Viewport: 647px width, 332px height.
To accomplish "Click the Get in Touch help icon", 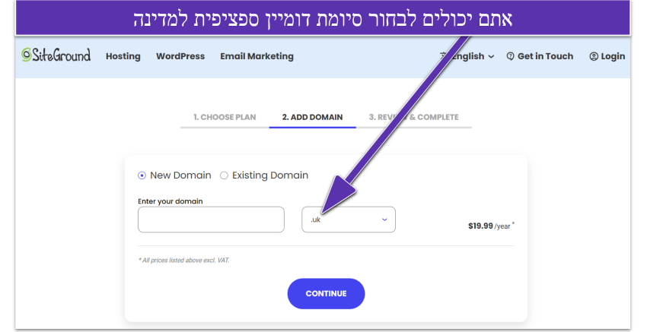I will (511, 56).
